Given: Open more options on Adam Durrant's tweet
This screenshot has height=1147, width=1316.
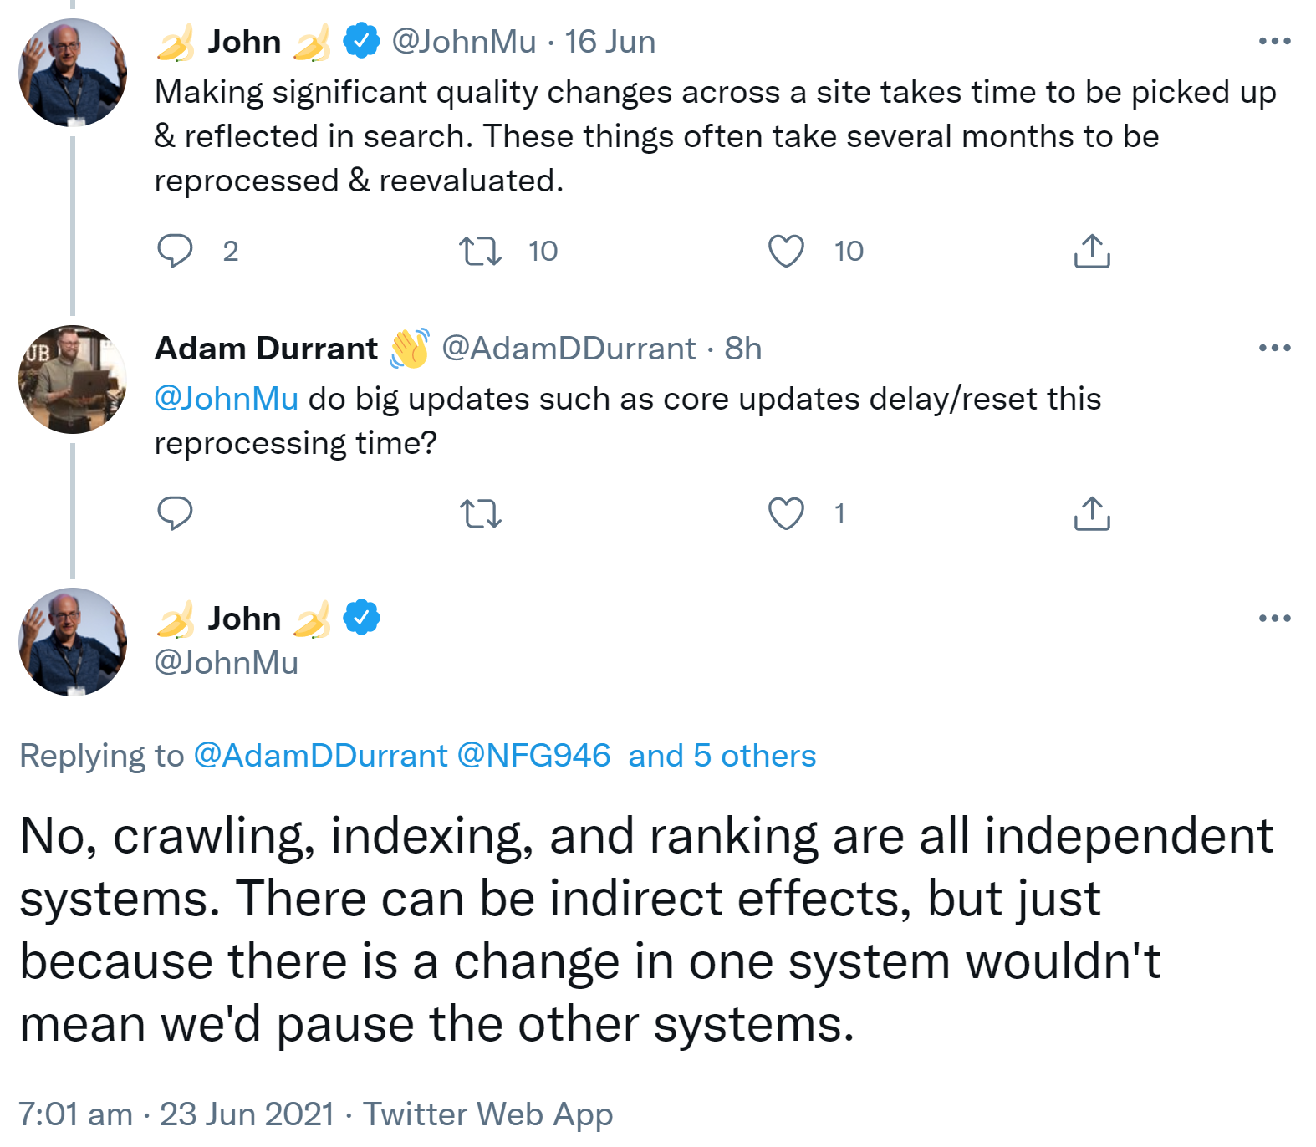Looking at the screenshot, I should click(x=1274, y=348).
